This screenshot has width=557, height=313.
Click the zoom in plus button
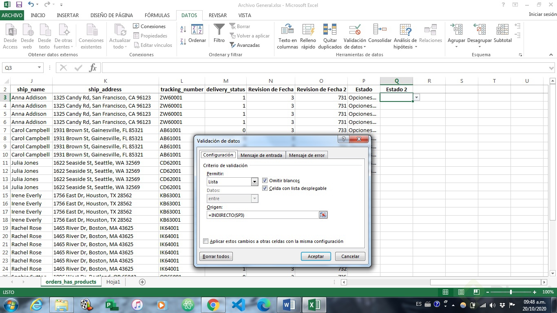pos(535,292)
